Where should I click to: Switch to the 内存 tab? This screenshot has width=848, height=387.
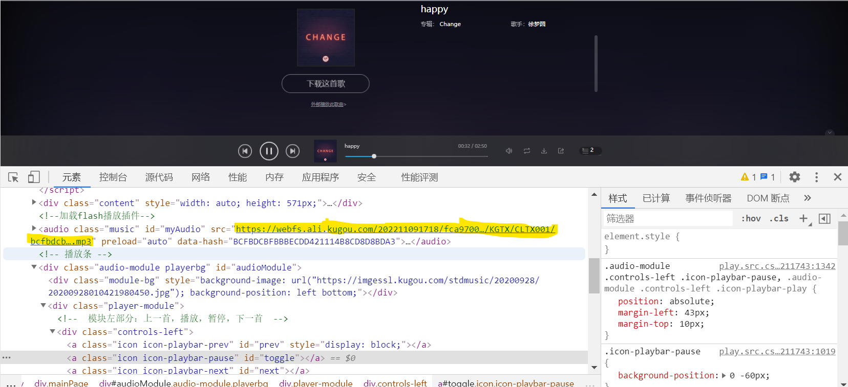[274, 177]
